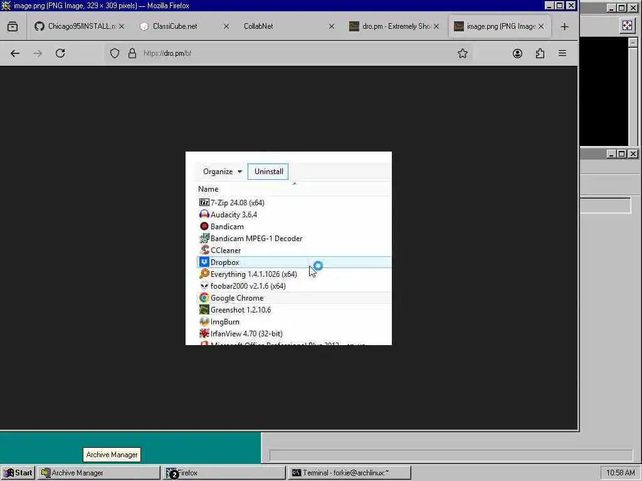Close the Chicago95/INSTALL tab
The height and width of the screenshot is (481, 642).
click(x=122, y=26)
